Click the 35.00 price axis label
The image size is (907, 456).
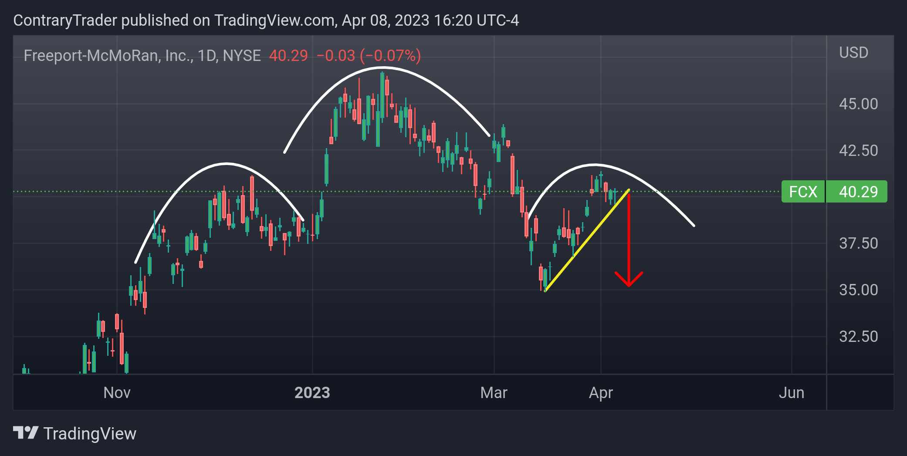coord(858,290)
